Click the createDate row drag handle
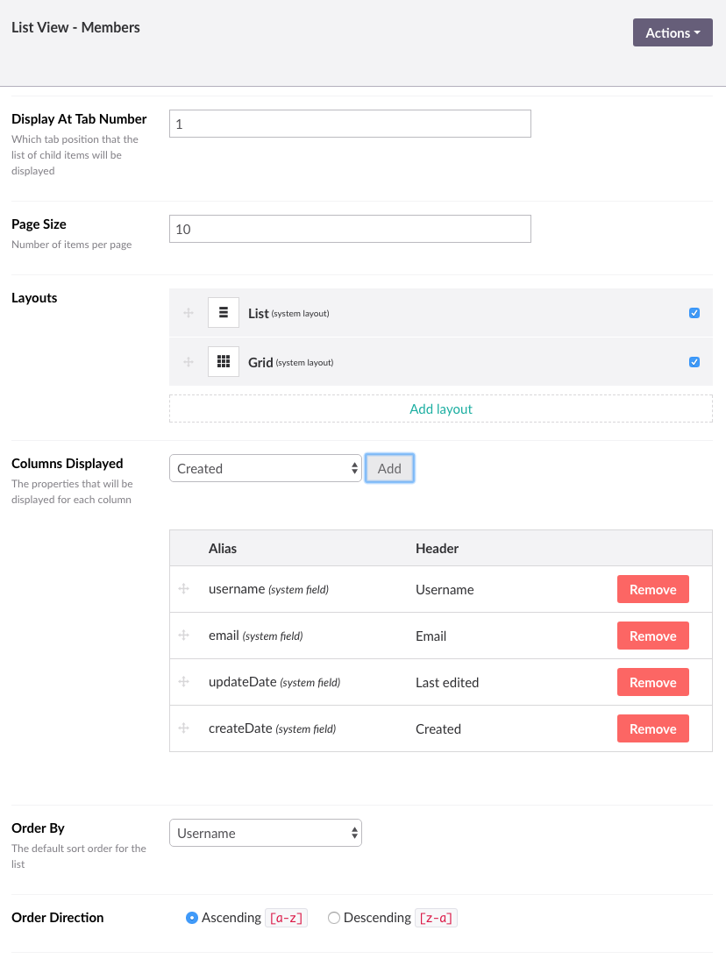 184,728
